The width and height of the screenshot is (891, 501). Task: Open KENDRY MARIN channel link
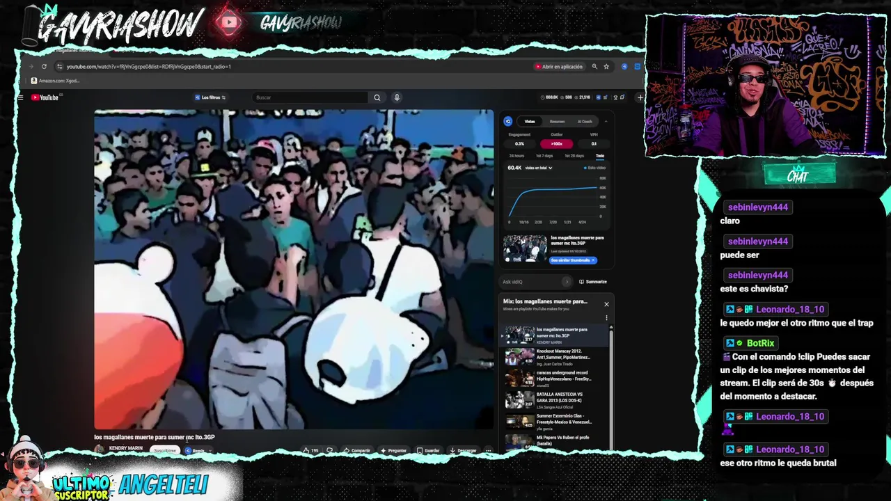[125, 449]
